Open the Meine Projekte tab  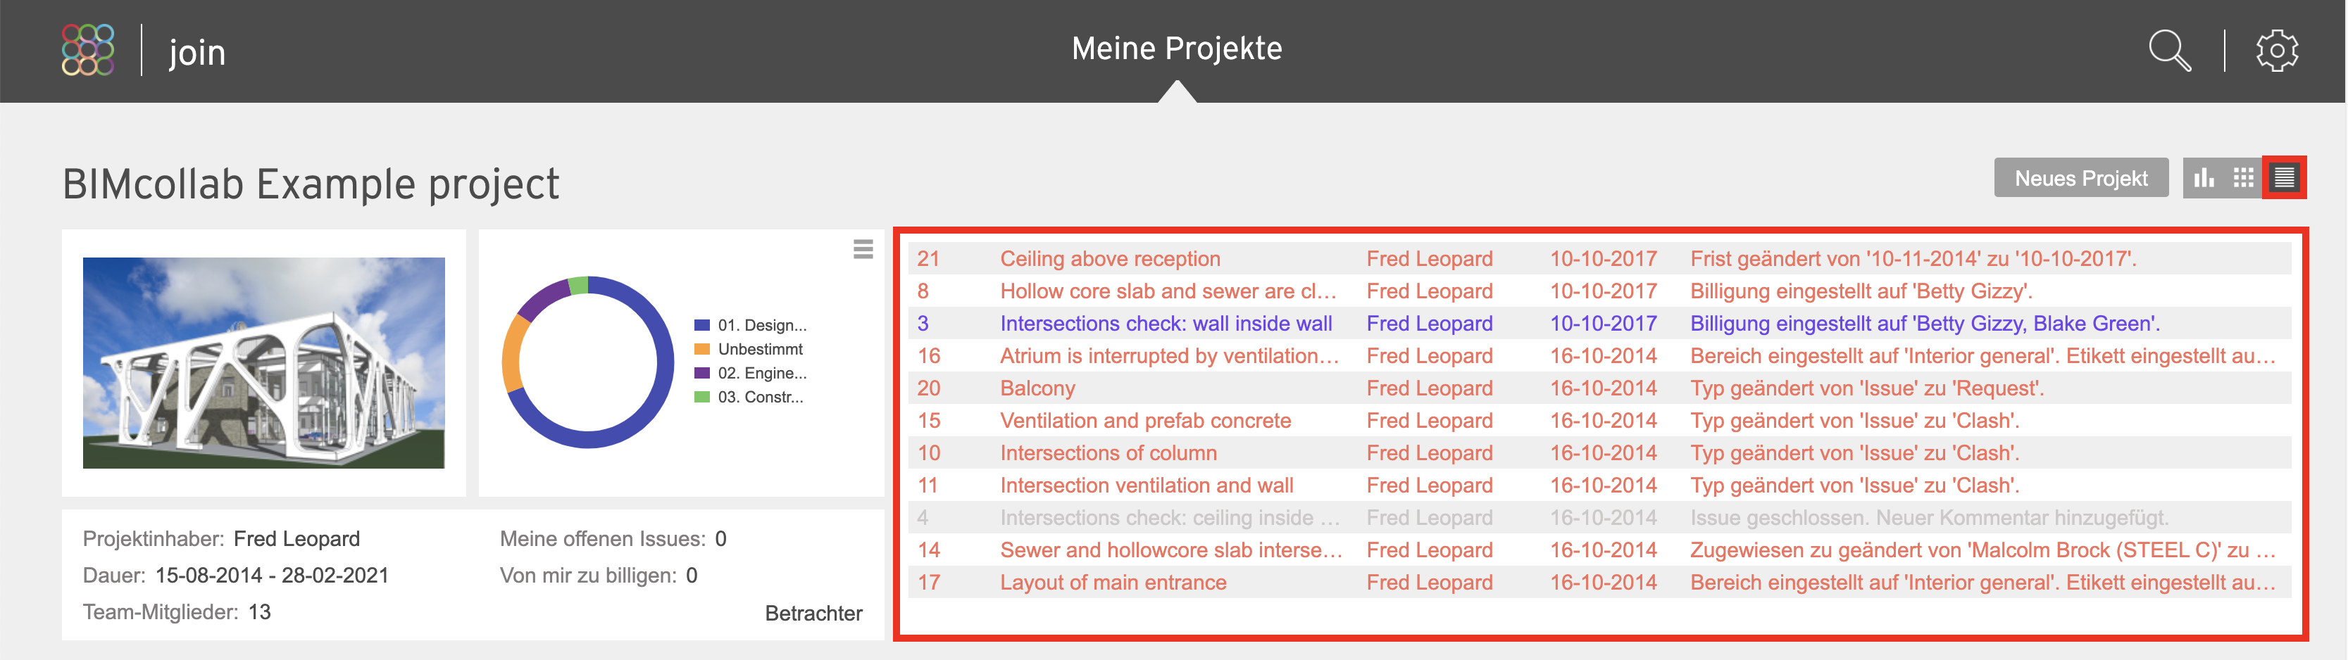pyautogui.click(x=1177, y=49)
